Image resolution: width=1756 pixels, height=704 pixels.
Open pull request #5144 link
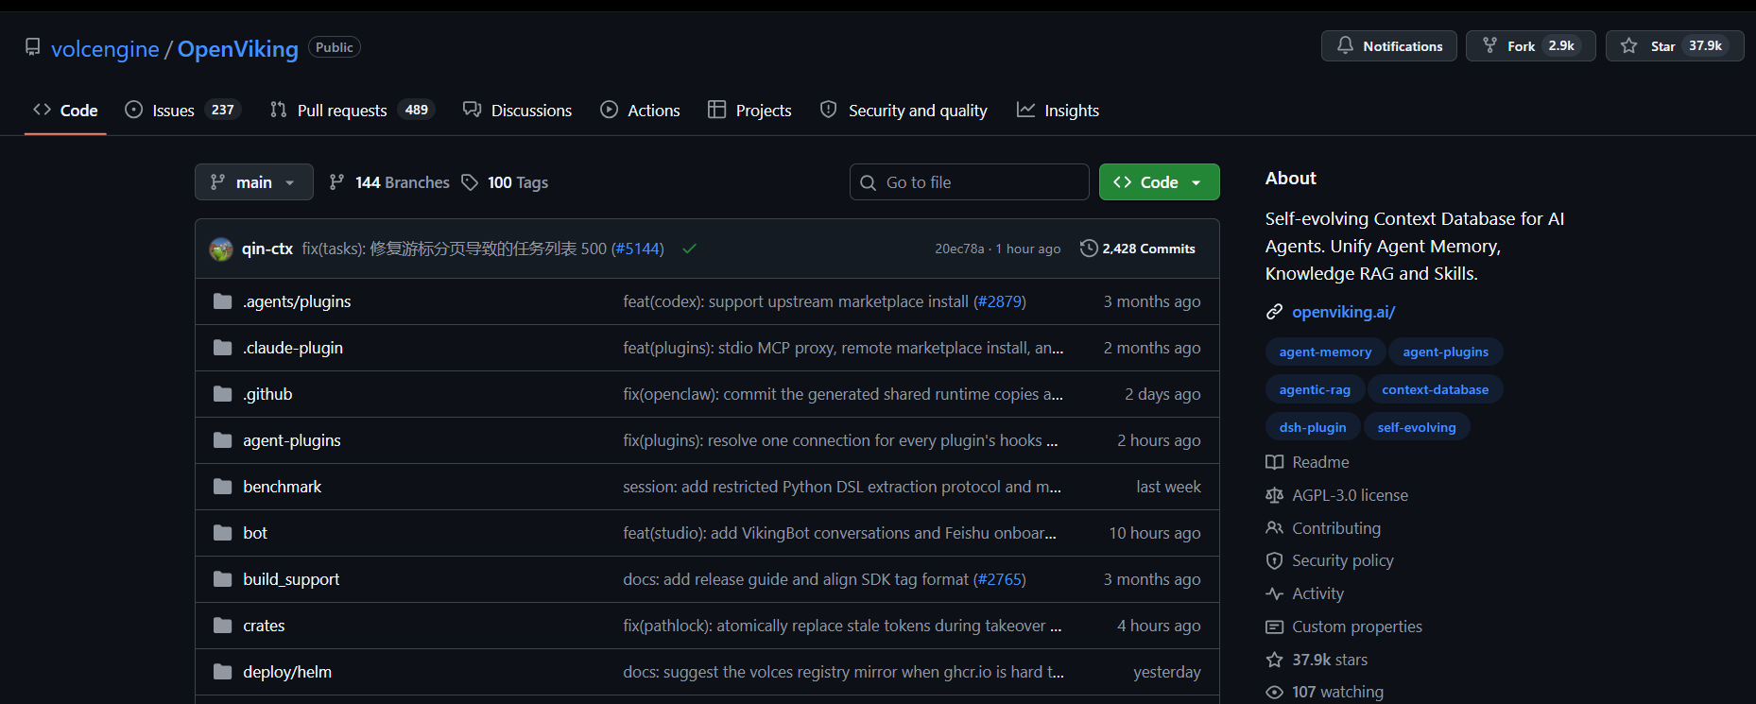tap(638, 249)
